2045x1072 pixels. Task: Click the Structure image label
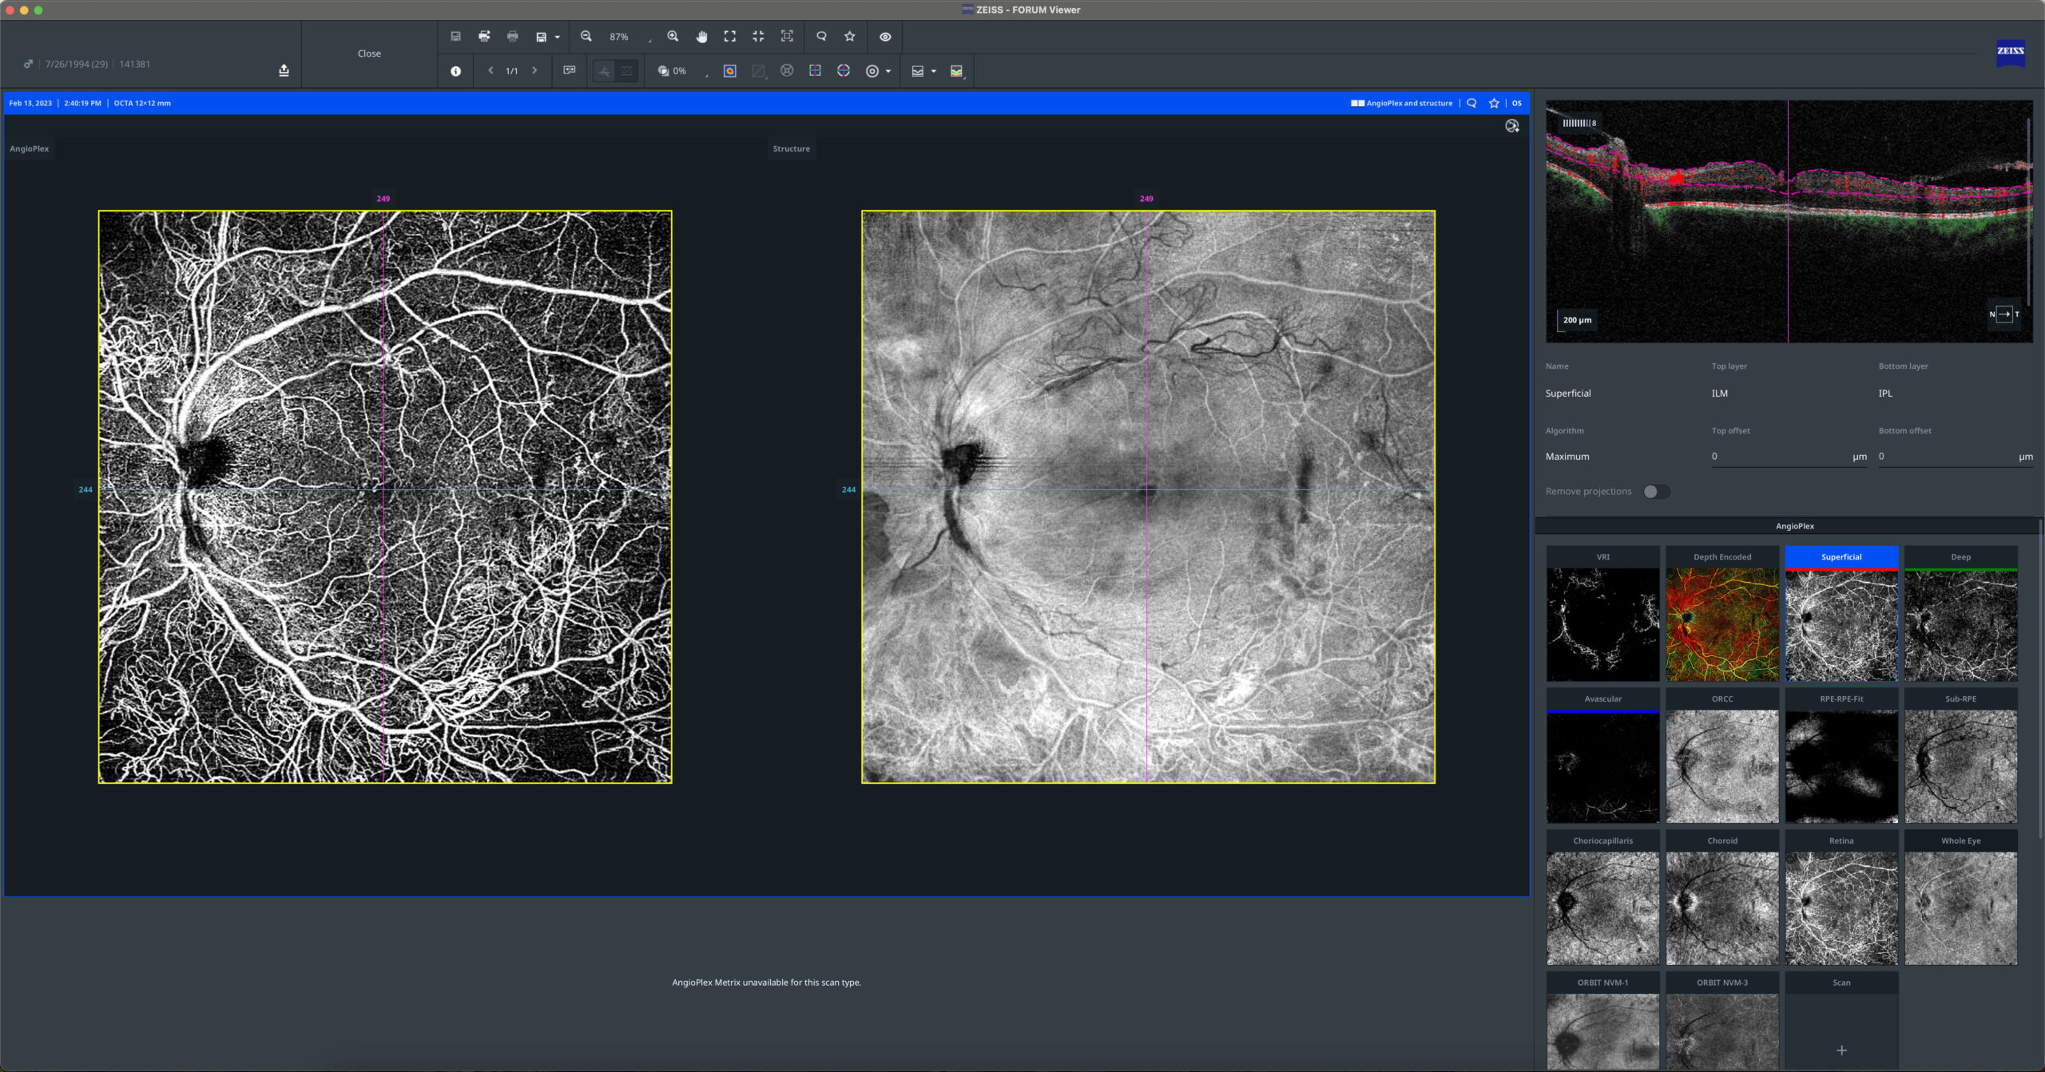pyautogui.click(x=792, y=148)
